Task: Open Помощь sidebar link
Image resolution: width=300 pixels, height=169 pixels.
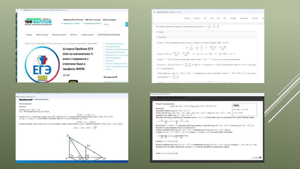Action: point(108,69)
